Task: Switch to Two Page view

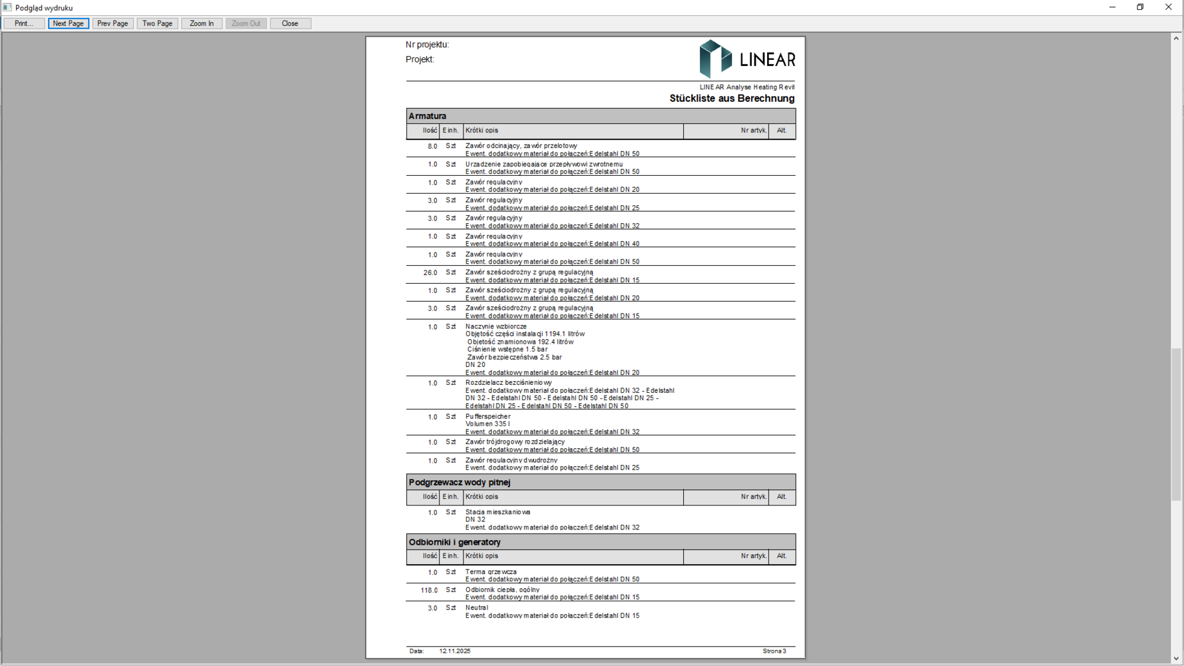Action: (x=157, y=23)
